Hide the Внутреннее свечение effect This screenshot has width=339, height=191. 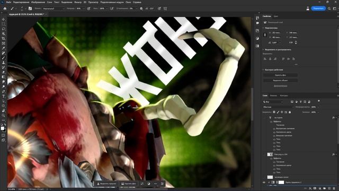[274, 128]
